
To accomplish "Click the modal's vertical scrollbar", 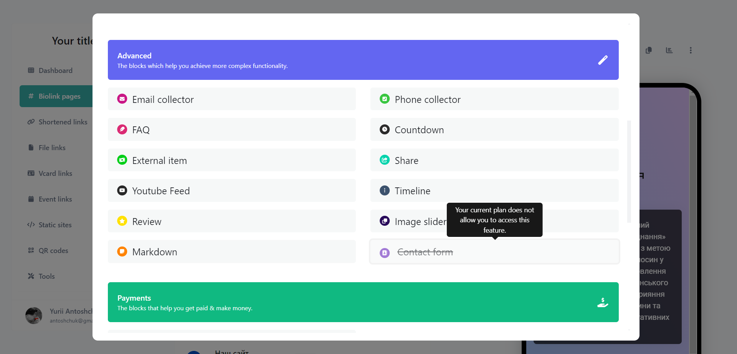I will [629, 171].
